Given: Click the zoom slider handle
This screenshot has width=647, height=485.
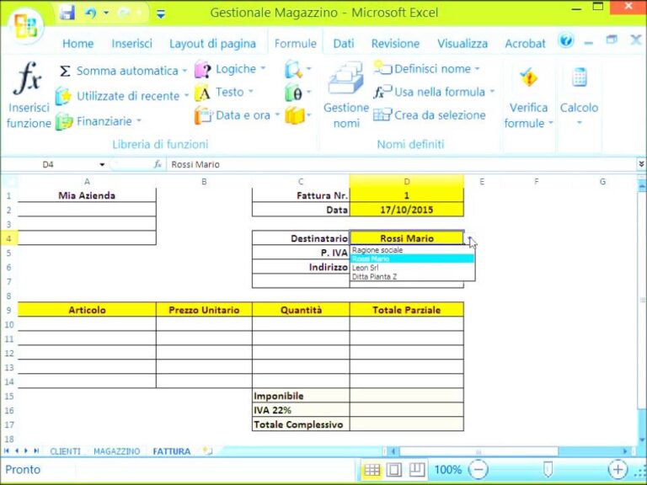Looking at the screenshot, I should [548, 469].
